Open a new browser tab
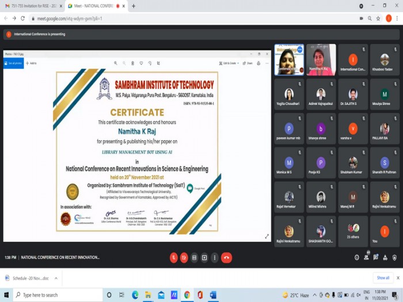The height and width of the screenshot is (302, 403). pyautogui.click(x=134, y=6)
